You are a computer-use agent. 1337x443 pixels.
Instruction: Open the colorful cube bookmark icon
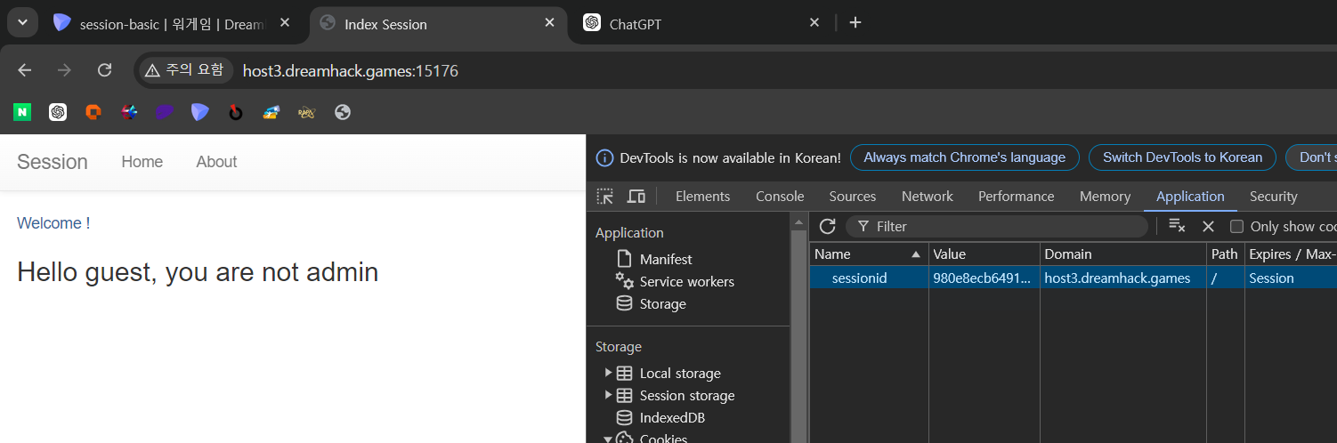129,112
